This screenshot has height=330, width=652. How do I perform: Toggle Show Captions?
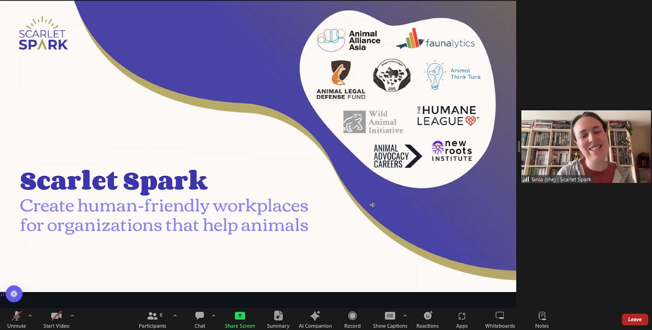tap(390, 319)
